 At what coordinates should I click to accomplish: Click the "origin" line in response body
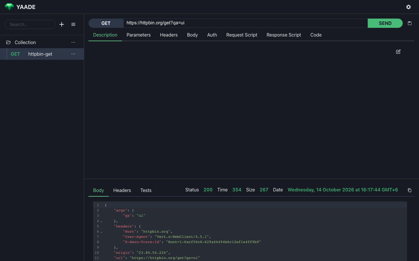point(142,253)
